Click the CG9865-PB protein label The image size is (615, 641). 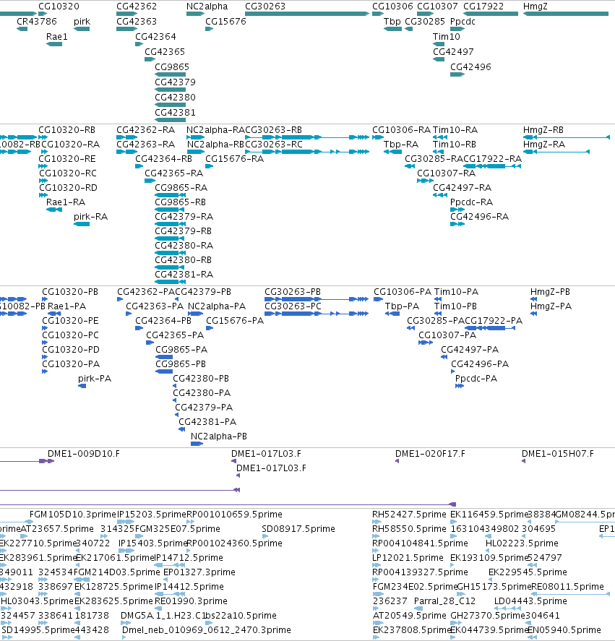181,363
